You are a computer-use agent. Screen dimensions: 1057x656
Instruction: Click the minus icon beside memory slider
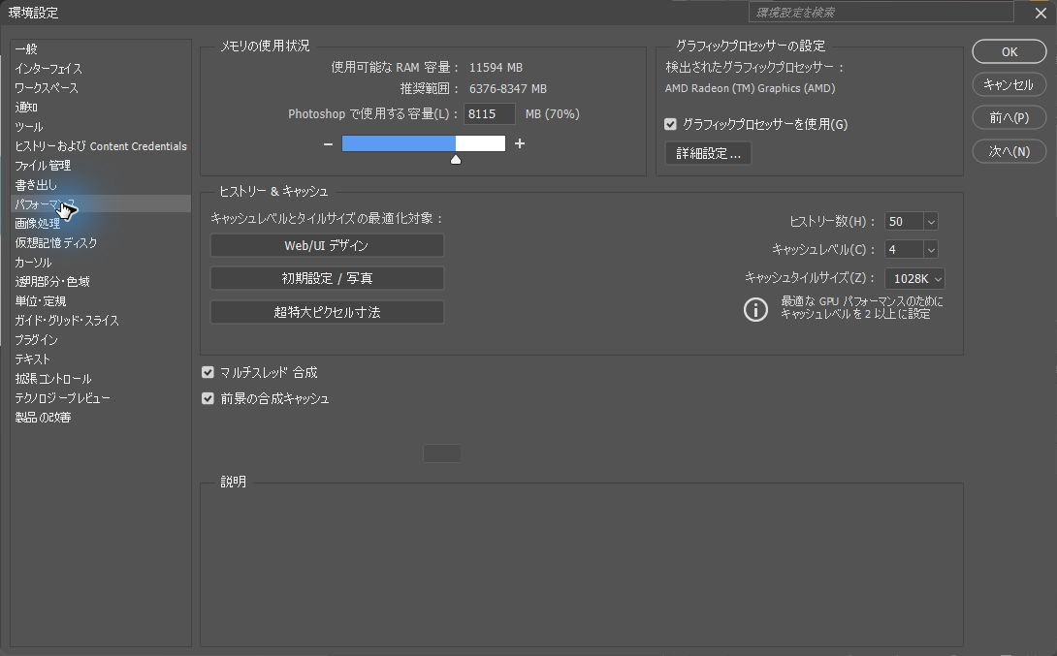click(328, 144)
